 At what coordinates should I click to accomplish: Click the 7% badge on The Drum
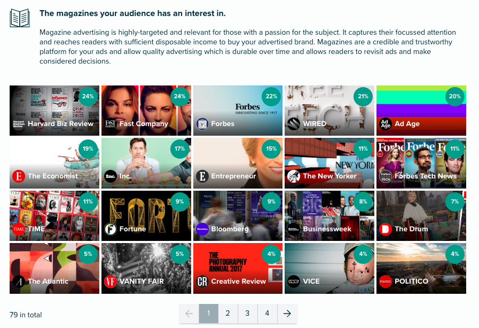455,201
